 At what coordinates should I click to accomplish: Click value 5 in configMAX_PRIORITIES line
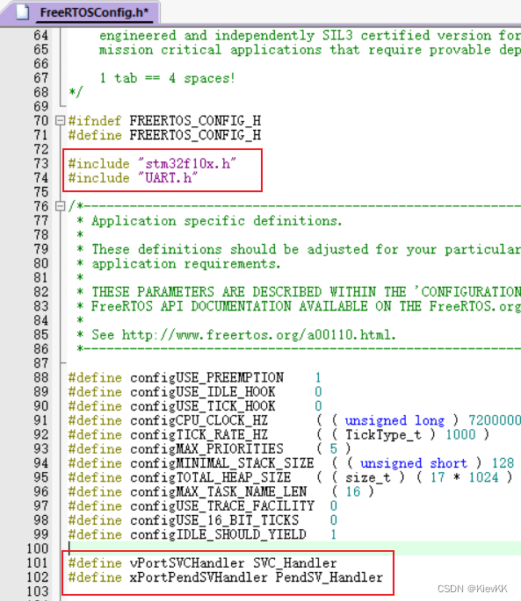[x=333, y=449]
